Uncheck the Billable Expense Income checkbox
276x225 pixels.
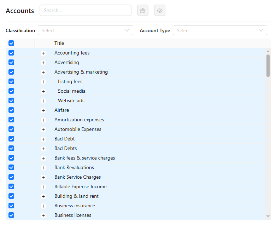[x=11, y=186]
